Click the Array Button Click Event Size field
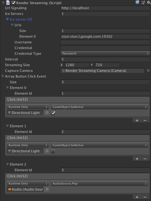The width and height of the screenshot is (151, 201). tap(105, 82)
